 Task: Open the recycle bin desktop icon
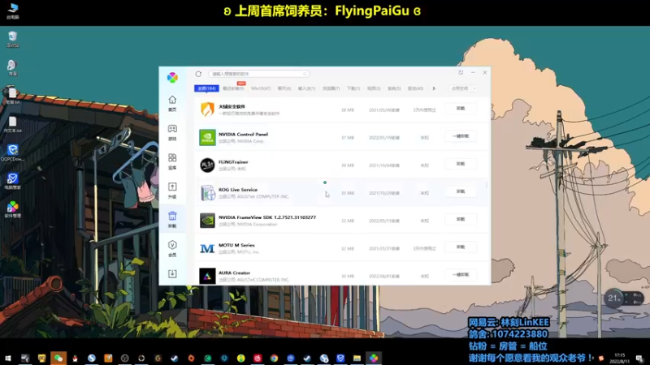[13, 39]
